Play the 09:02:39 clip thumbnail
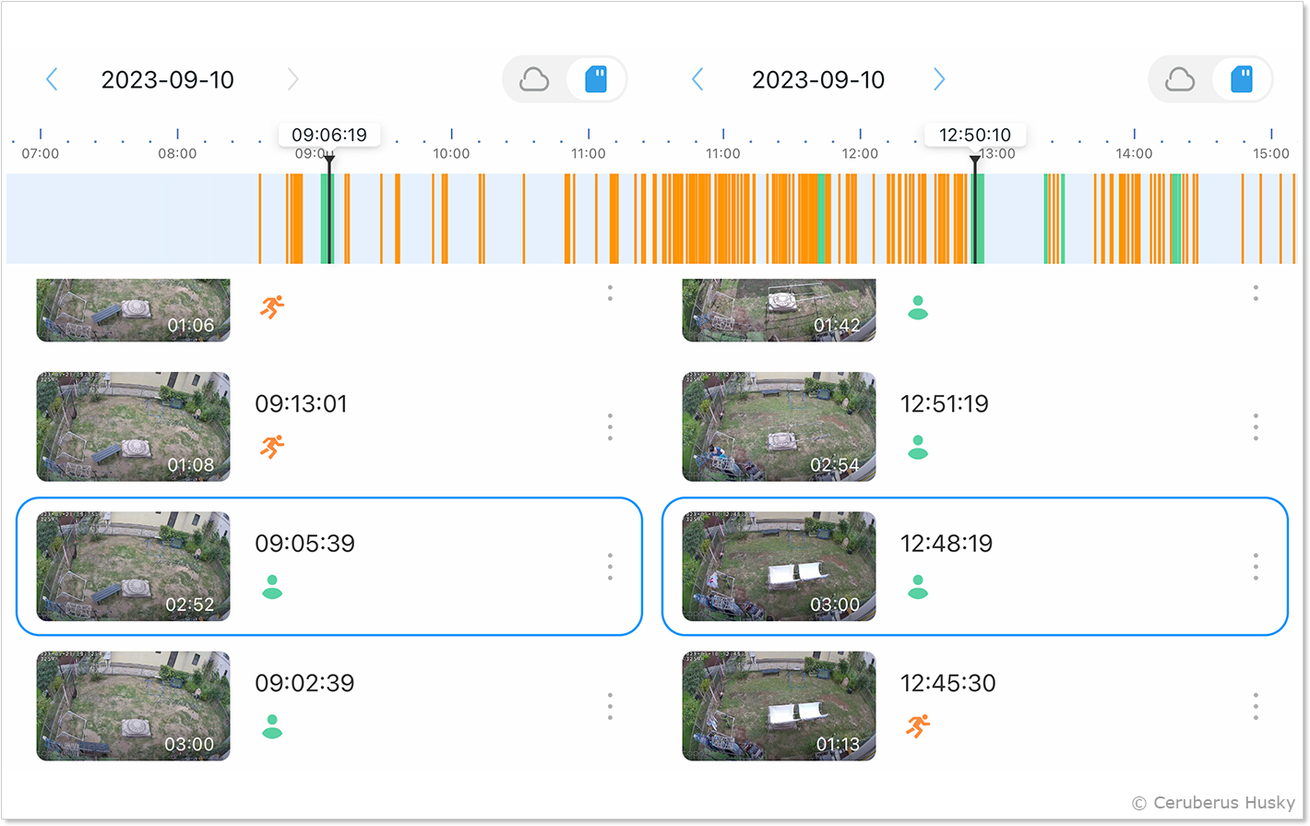Viewport: 1310px width, 826px height. [x=133, y=706]
